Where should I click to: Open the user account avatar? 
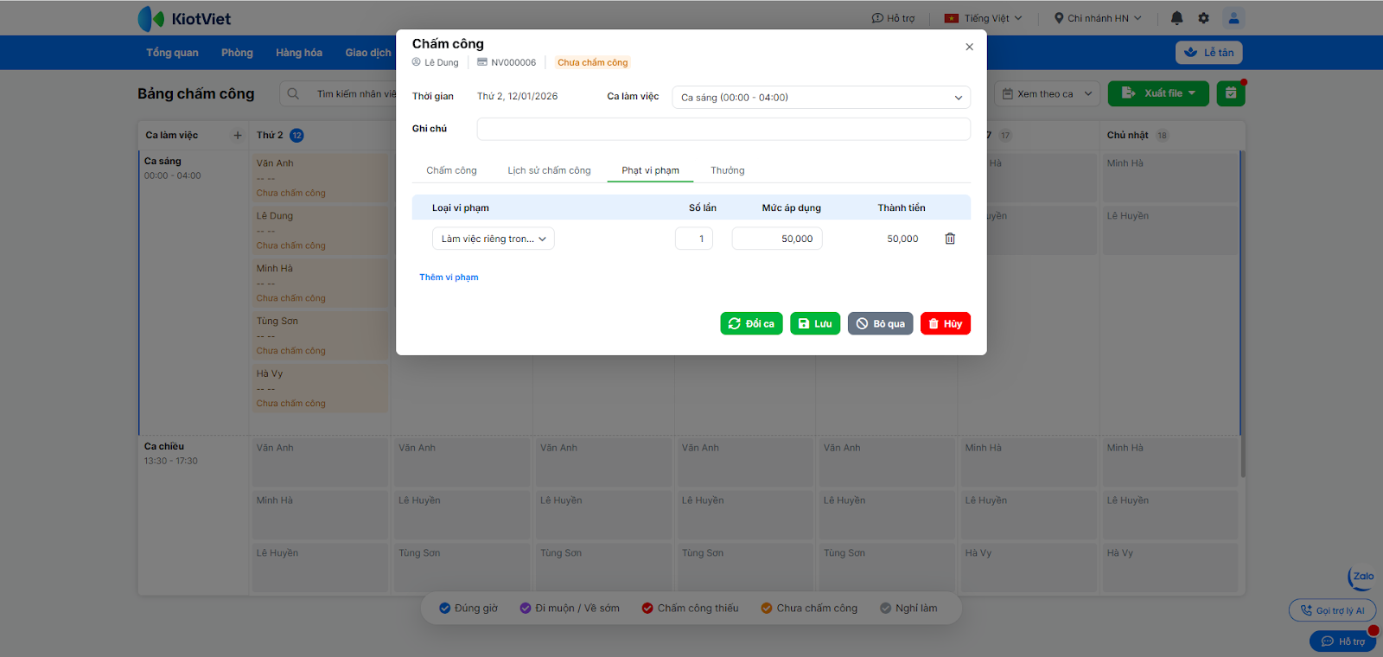tap(1233, 18)
